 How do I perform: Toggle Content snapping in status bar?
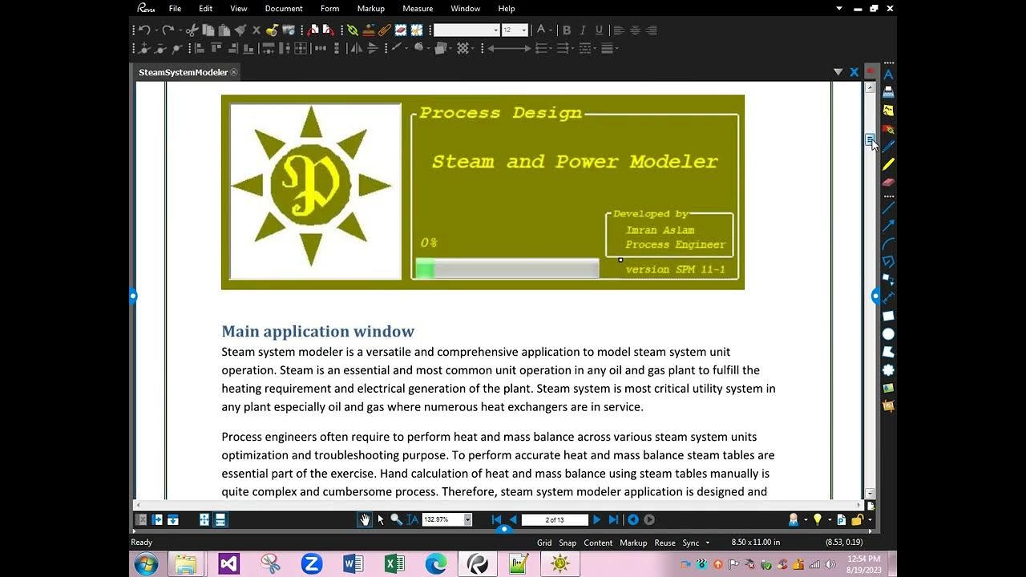coord(598,543)
